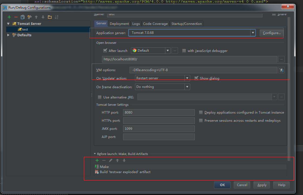Viewport: 303px width, 195px height.
Task: Remove configuration with red minus icon
Action: point(16,17)
